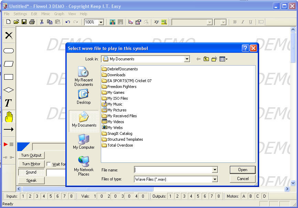The width and height of the screenshot is (298, 208).
Task: Click the dialog help question mark button
Action: tap(245, 48)
